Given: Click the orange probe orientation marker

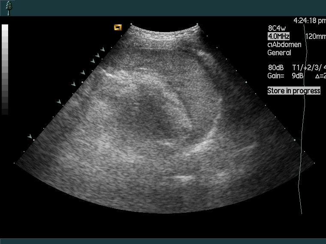Looking at the screenshot, I should [x=118, y=27].
